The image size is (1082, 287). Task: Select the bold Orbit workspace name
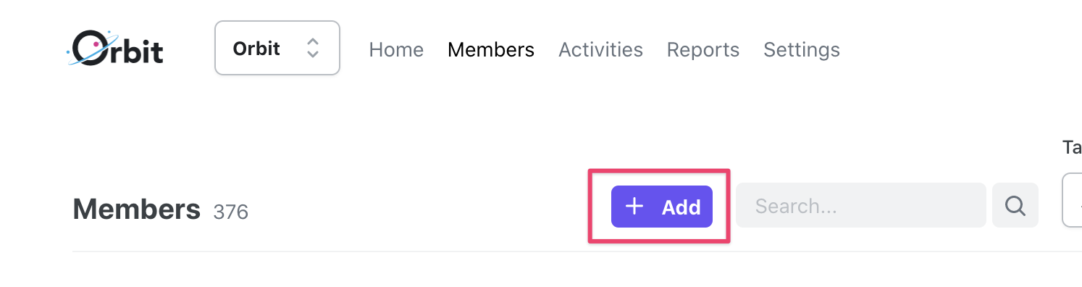pos(256,49)
